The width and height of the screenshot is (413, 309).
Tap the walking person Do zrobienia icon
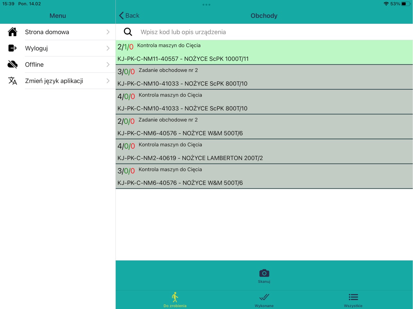coord(175,297)
